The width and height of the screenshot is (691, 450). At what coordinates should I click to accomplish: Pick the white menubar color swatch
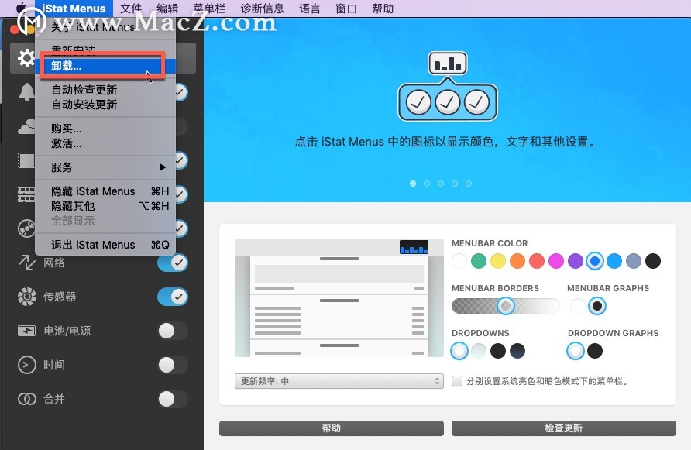[x=459, y=261]
